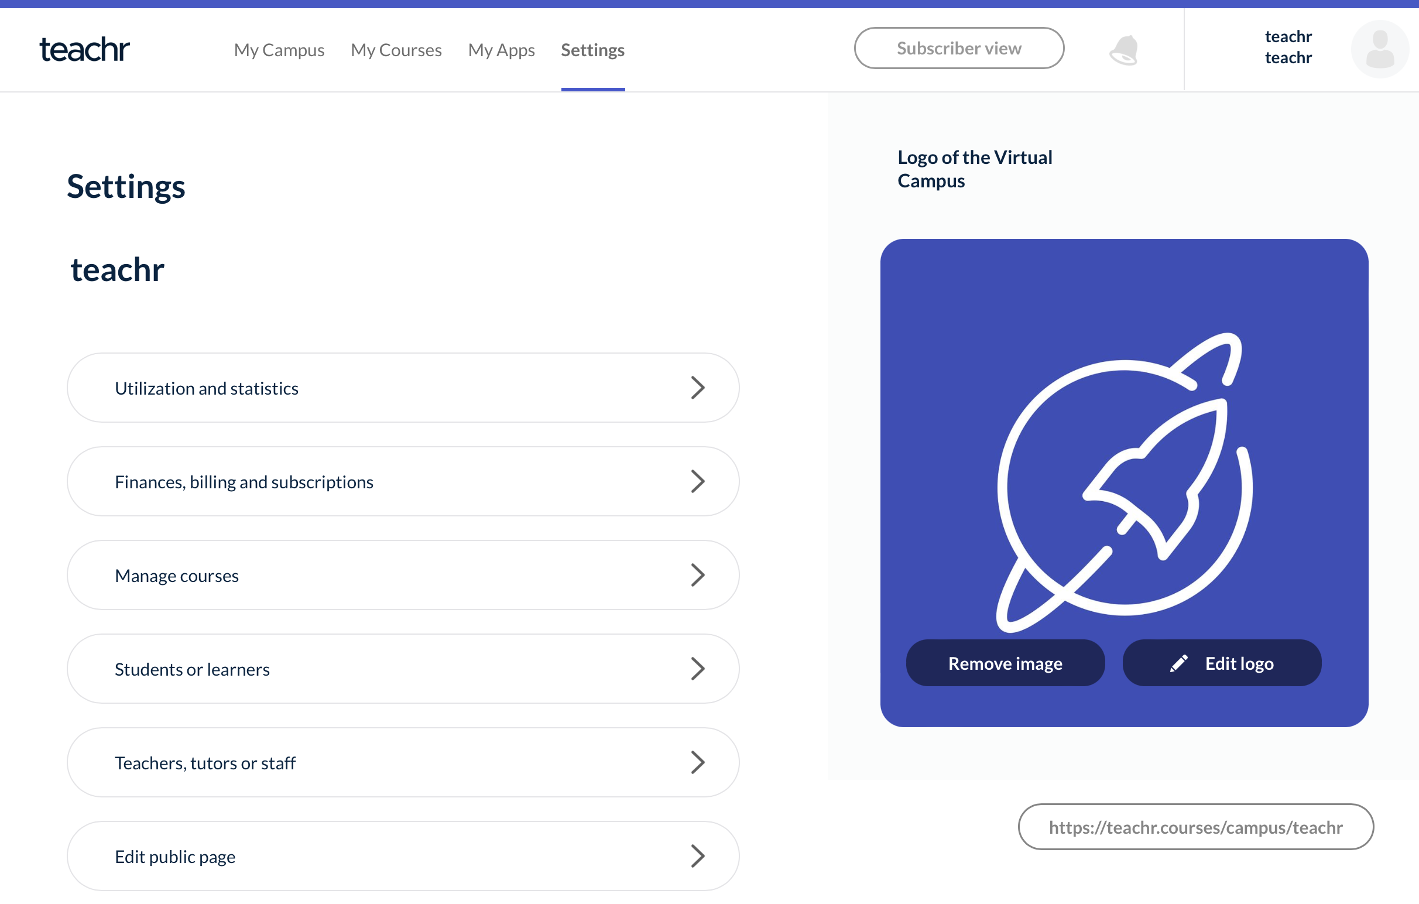Viewport: 1419px width, 904px height.
Task: Open the notifications bell
Action: click(x=1125, y=50)
